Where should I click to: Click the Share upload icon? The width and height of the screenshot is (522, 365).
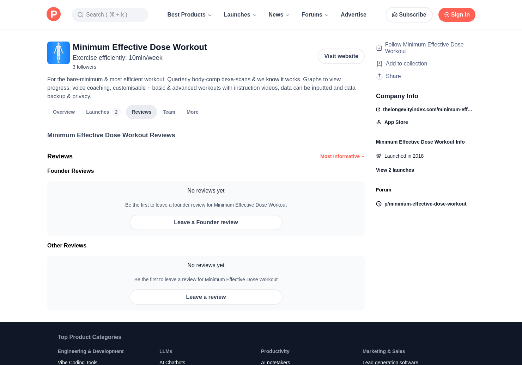point(380,76)
